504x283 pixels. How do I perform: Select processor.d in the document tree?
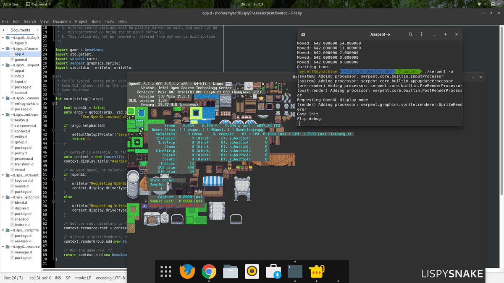point(24,158)
